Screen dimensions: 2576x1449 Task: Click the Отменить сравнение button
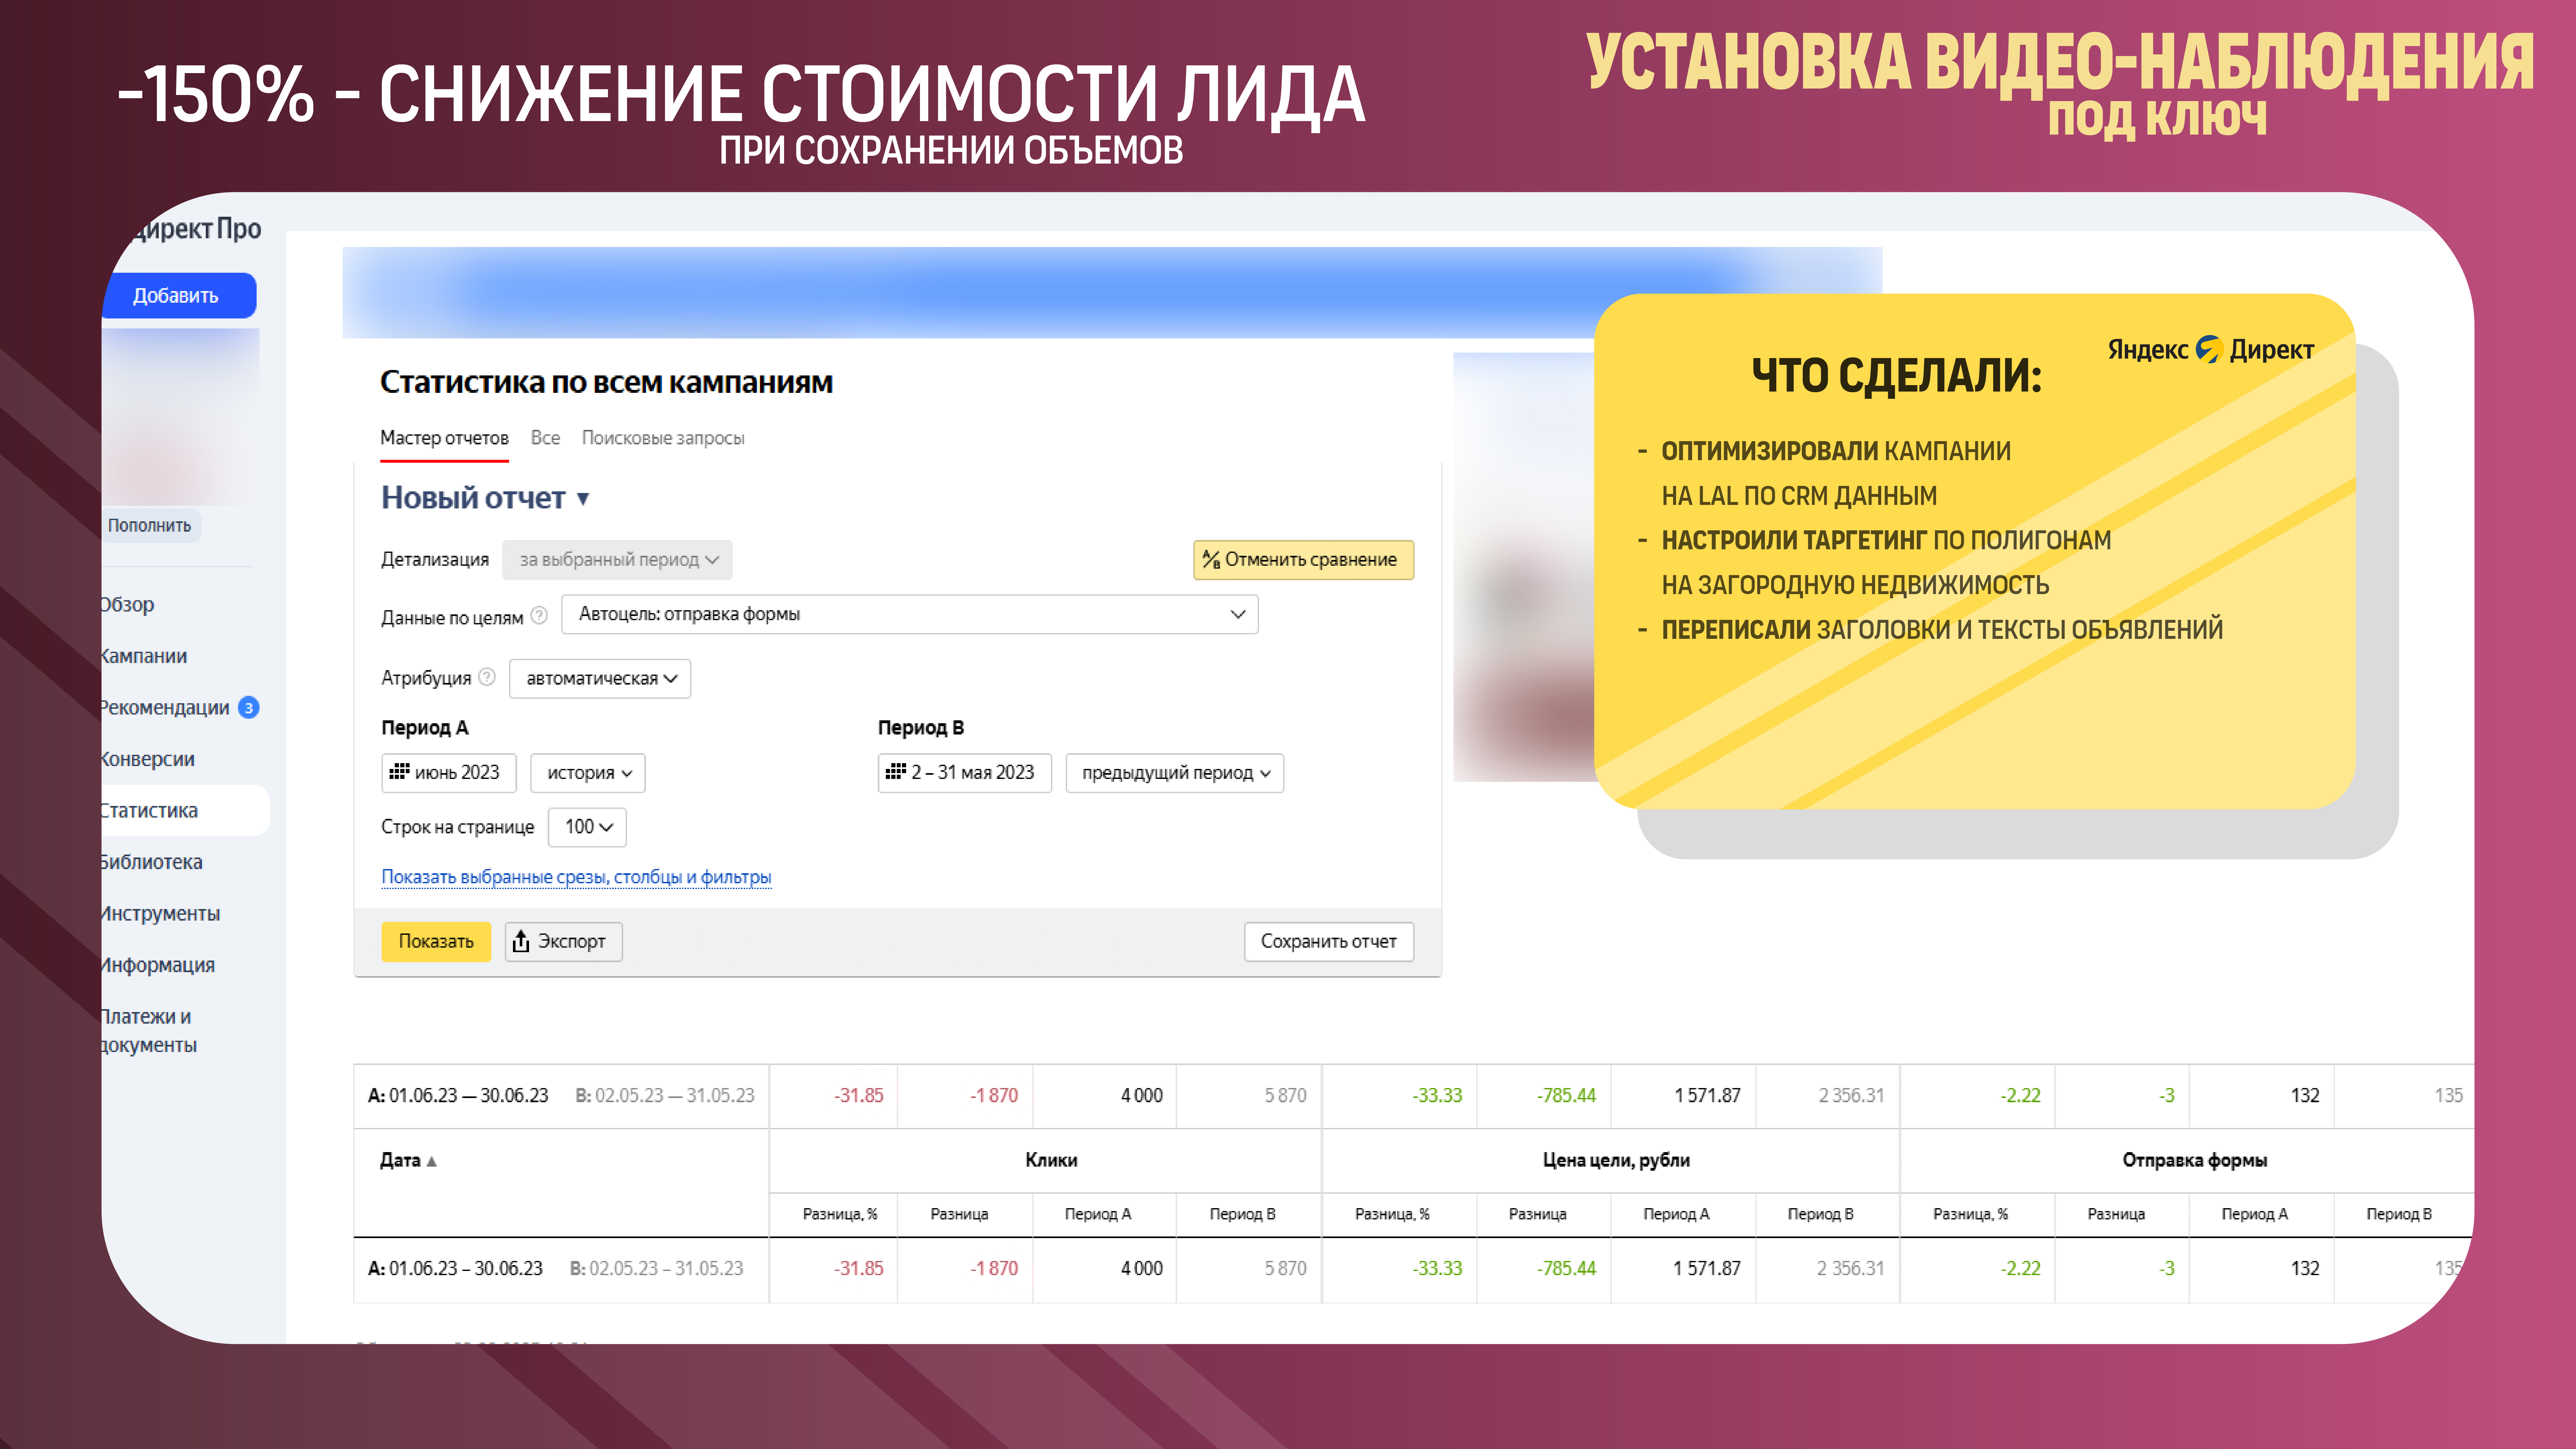click(1303, 560)
